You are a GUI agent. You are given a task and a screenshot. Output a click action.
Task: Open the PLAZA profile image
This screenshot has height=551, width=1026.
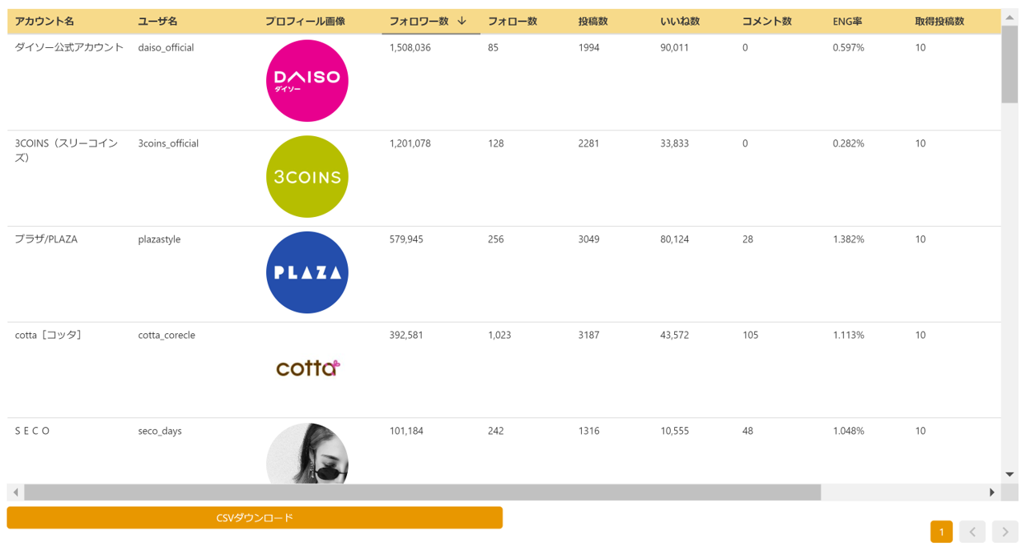tap(307, 272)
